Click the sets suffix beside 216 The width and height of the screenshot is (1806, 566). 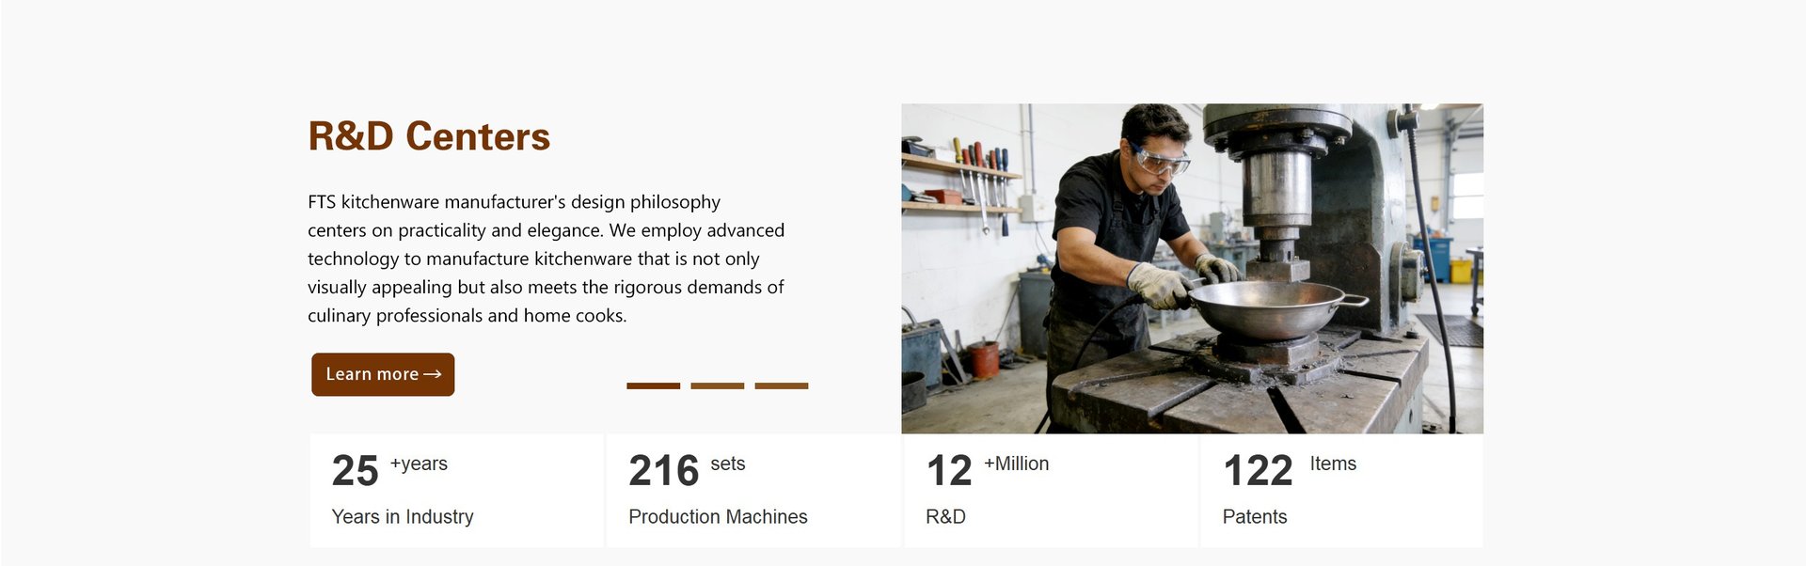[727, 464]
